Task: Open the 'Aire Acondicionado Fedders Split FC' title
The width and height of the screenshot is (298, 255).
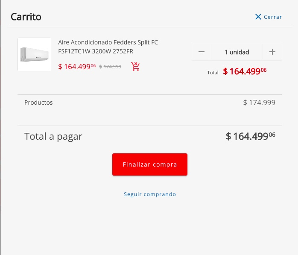Action: tap(108, 42)
